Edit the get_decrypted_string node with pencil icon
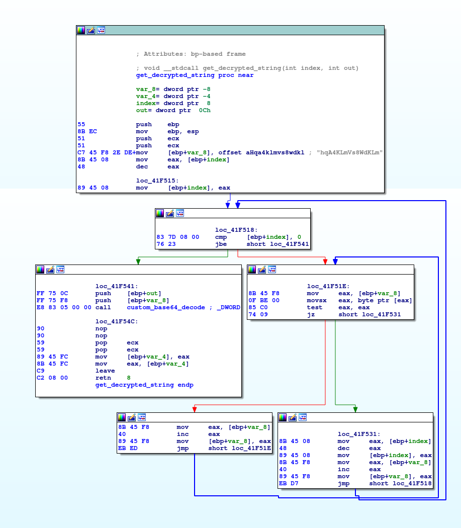Viewport: 461px width, 528px height. pyautogui.click(x=91, y=30)
